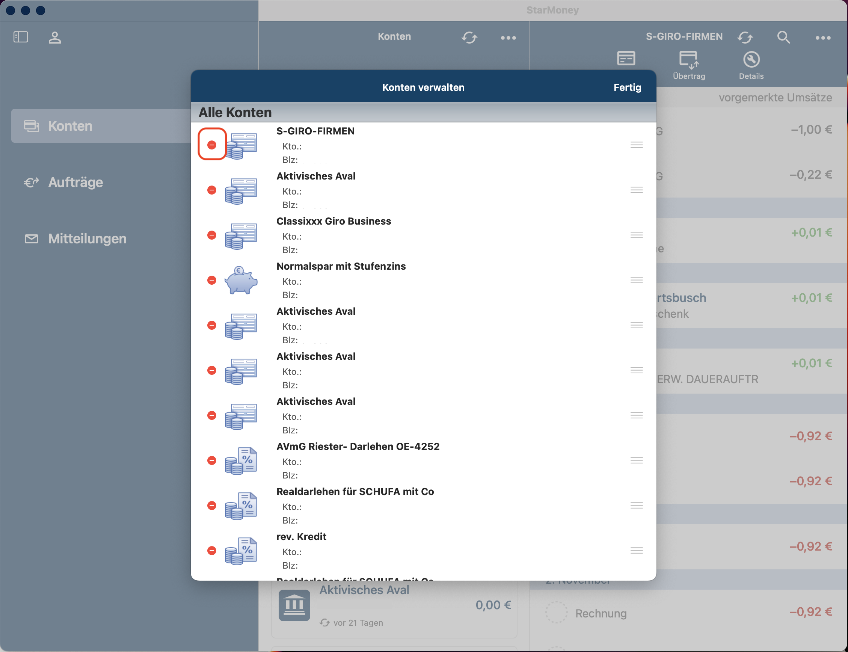Open the Rechnung transaction entry
Viewport: 848px width, 652px height.
pyautogui.click(x=688, y=613)
